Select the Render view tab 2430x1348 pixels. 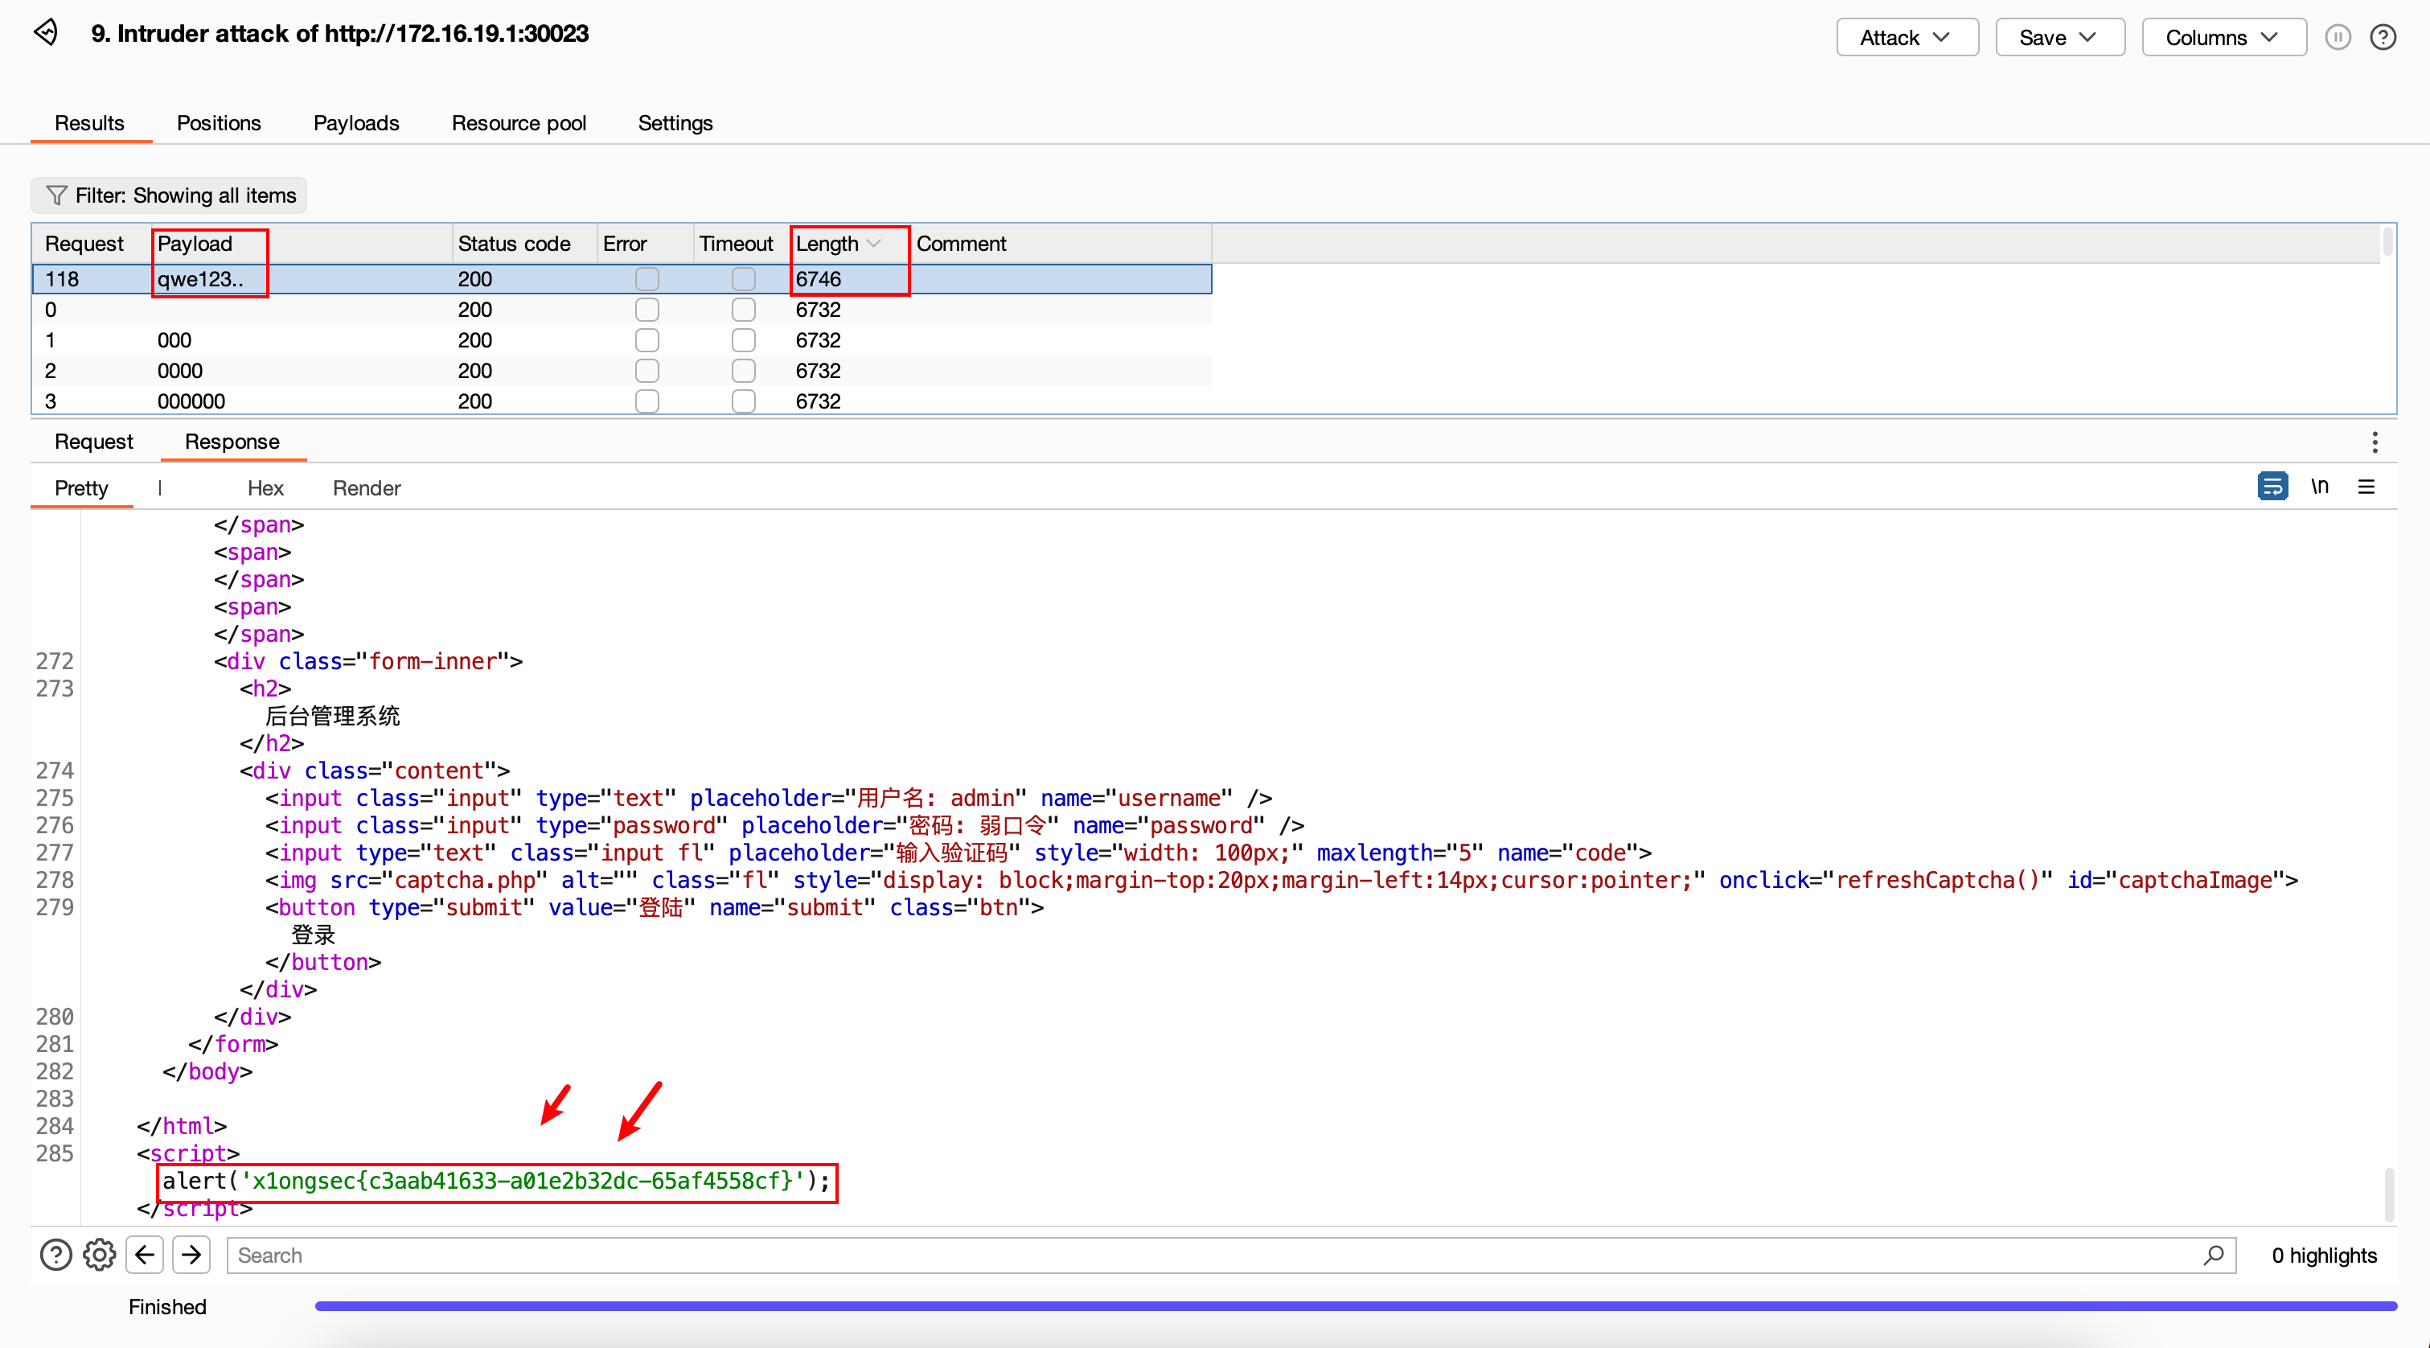coord(366,487)
